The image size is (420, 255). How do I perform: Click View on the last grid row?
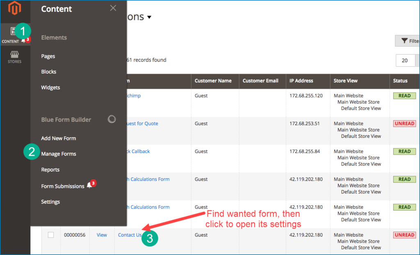[x=101, y=235]
